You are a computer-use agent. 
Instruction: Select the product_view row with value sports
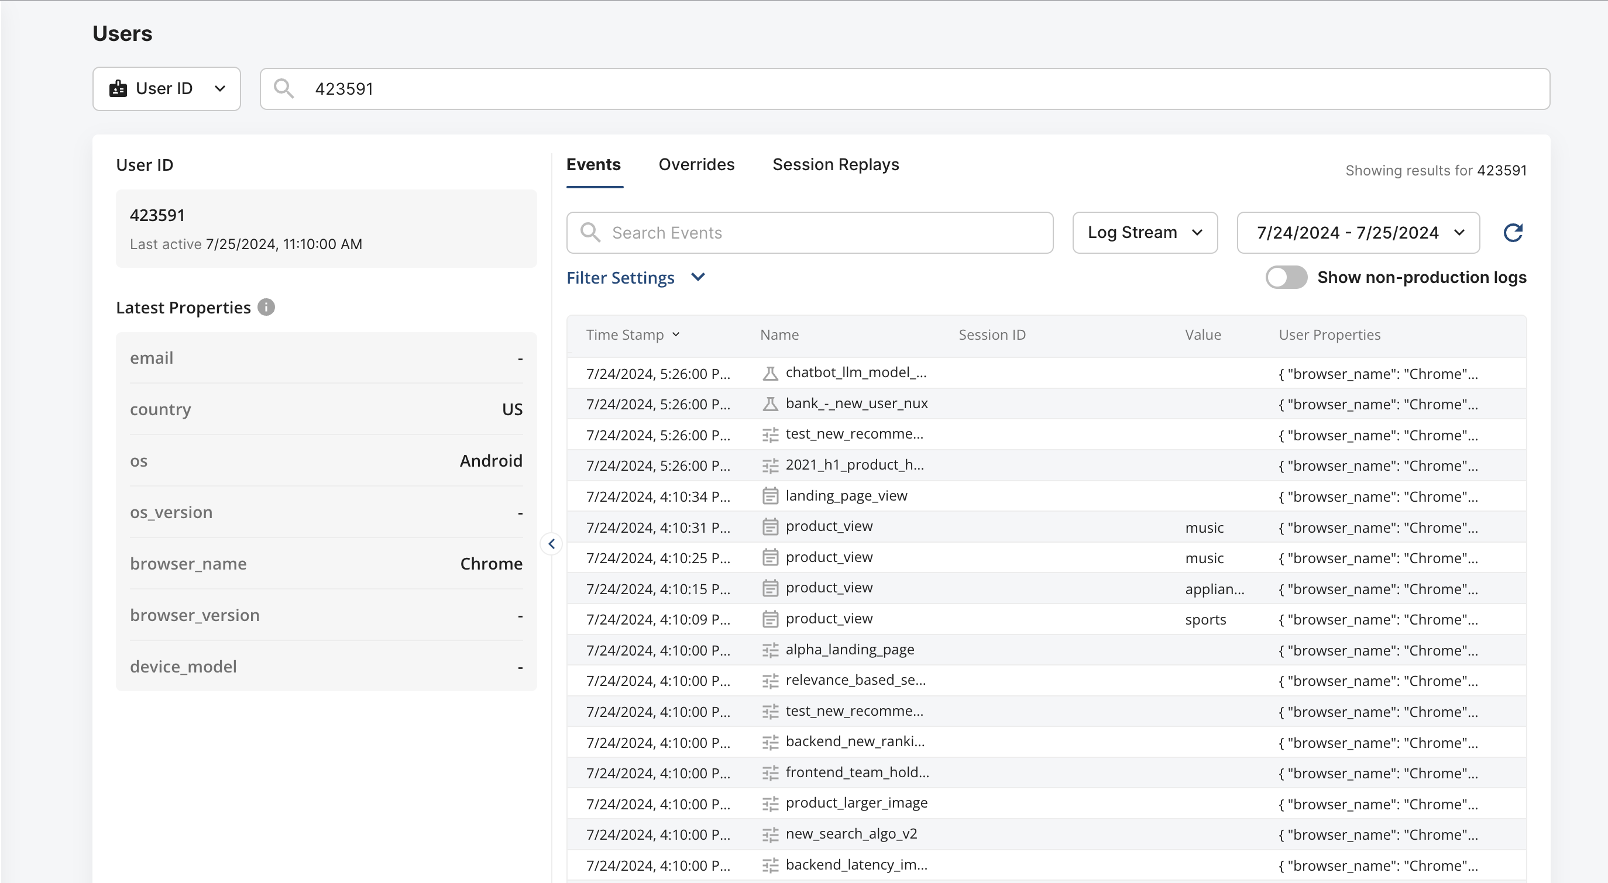pos(829,619)
